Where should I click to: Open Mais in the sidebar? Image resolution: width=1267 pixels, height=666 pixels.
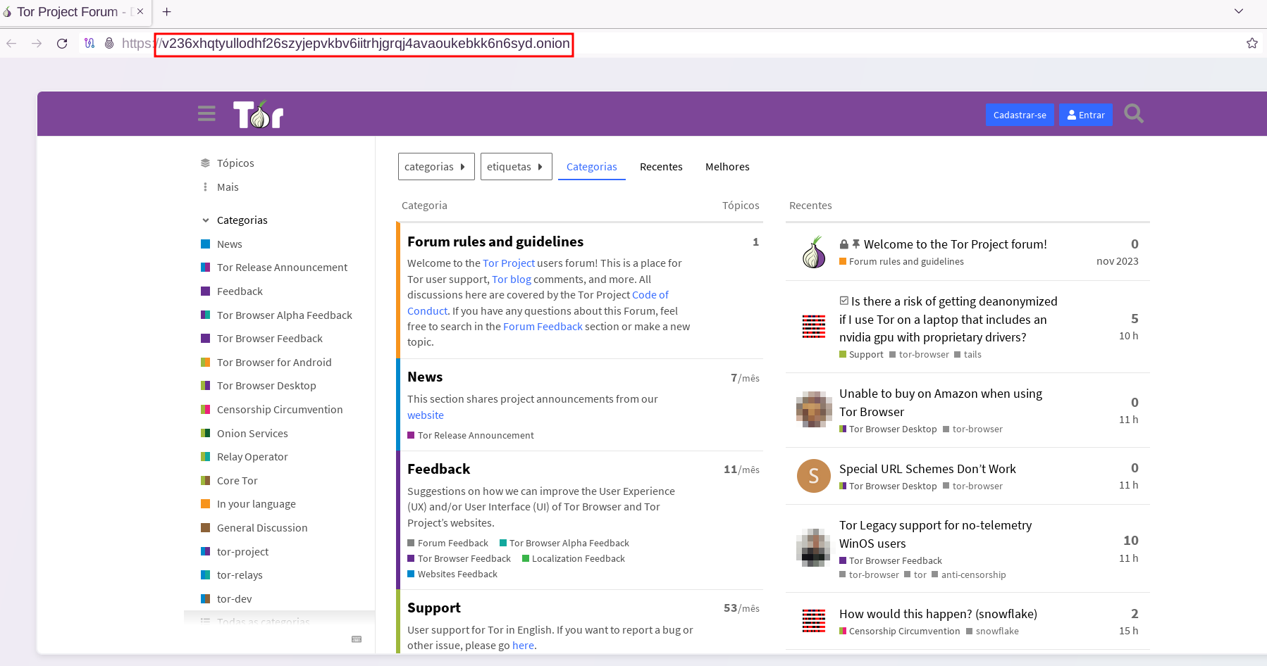(228, 187)
